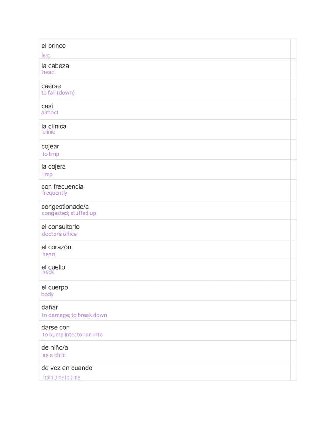This screenshot has width=329, height=425.
Task: Click the phrase 'de vez en cuando'
Action: click(67, 368)
